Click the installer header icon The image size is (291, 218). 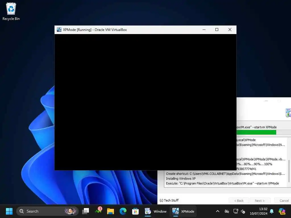pyautogui.click(x=288, y=112)
